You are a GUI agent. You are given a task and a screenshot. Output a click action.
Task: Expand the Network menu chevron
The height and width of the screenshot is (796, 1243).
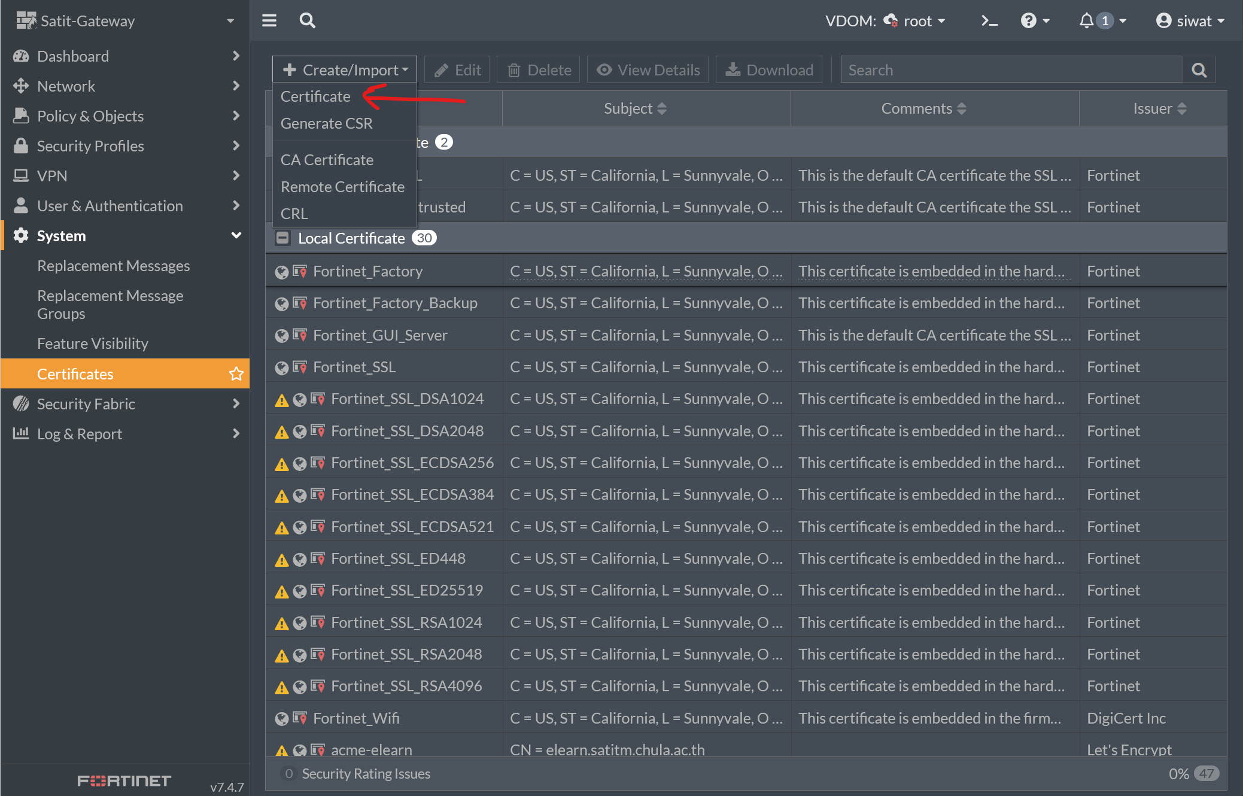pyautogui.click(x=236, y=86)
